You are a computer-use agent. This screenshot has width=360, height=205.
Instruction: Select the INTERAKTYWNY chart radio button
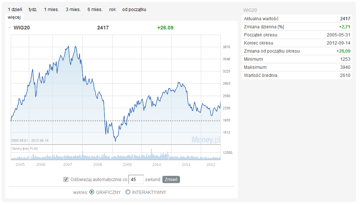click(x=128, y=192)
